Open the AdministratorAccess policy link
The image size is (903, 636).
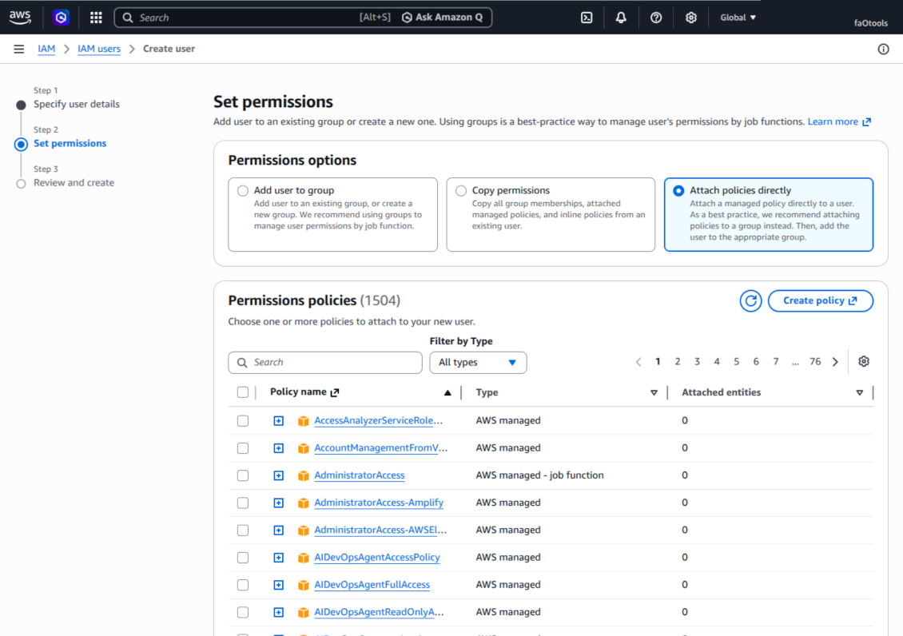tap(360, 475)
